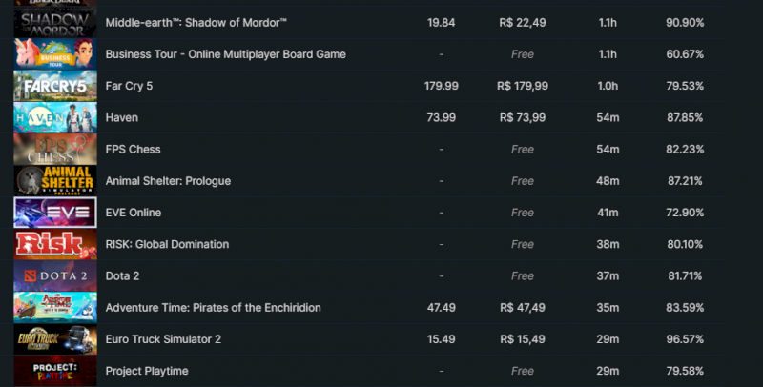Image resolution: width=763 pixels, height=387 pixels.
Task: Click the Haven price R$ 73,99
Action: 522,117
